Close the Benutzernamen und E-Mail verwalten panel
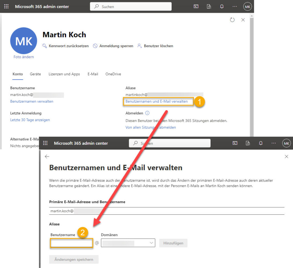 click(286, 156)
